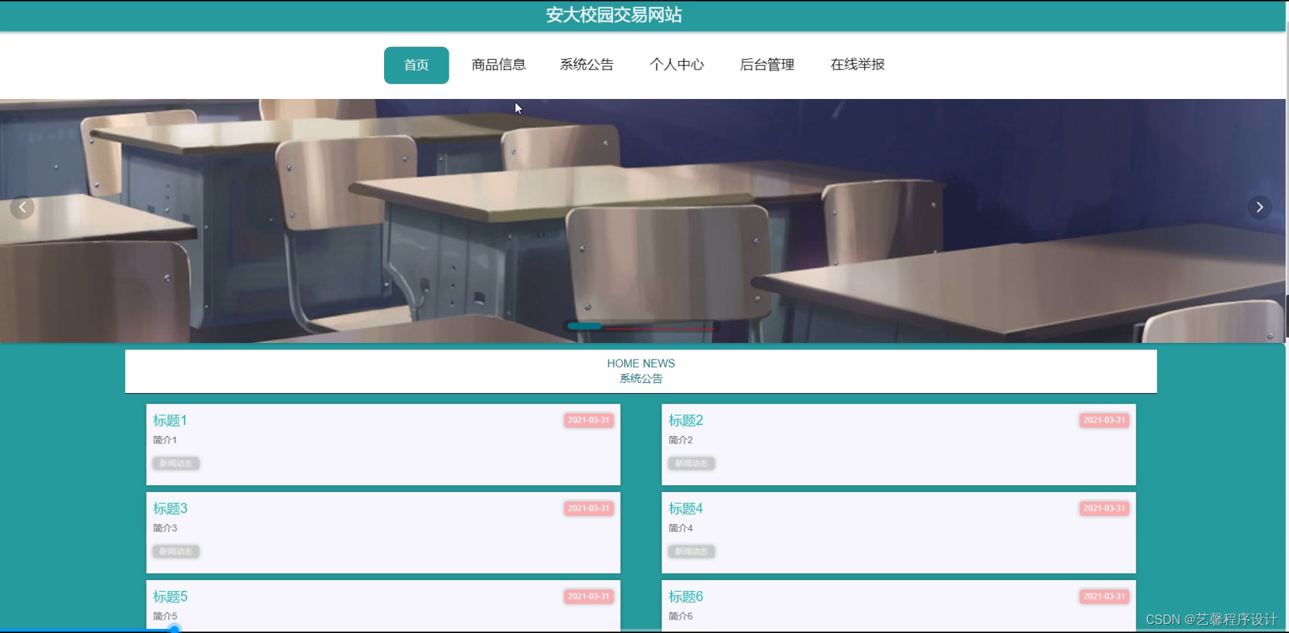Click the previous carousel arrow
Viewport: 1289px width, 633px height.
pyautogui.click(x=23, y=207)
